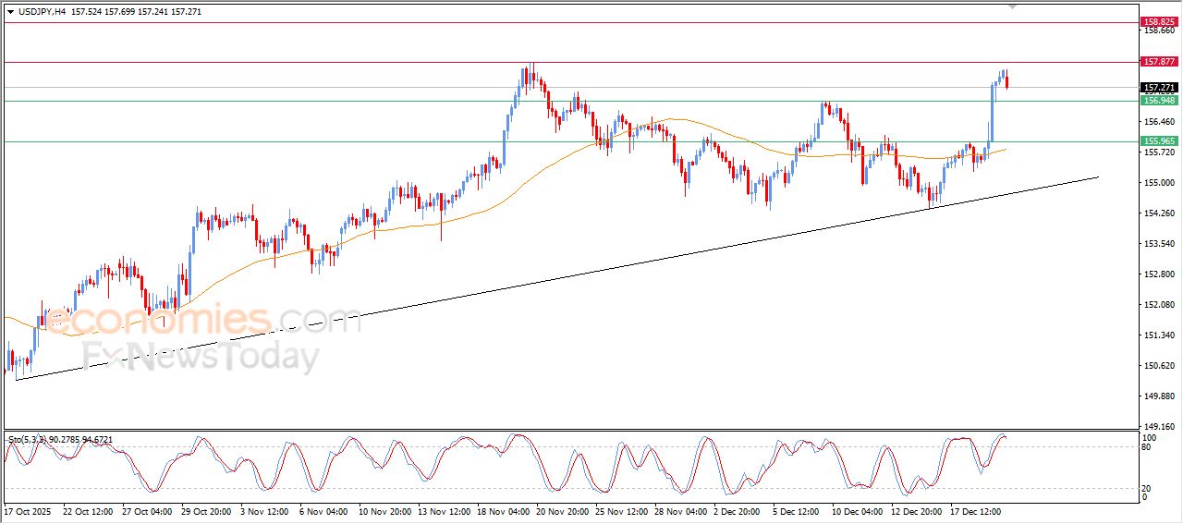Select the green 156.948 support price label
1183x524 pixels.
coord(1158,100)
